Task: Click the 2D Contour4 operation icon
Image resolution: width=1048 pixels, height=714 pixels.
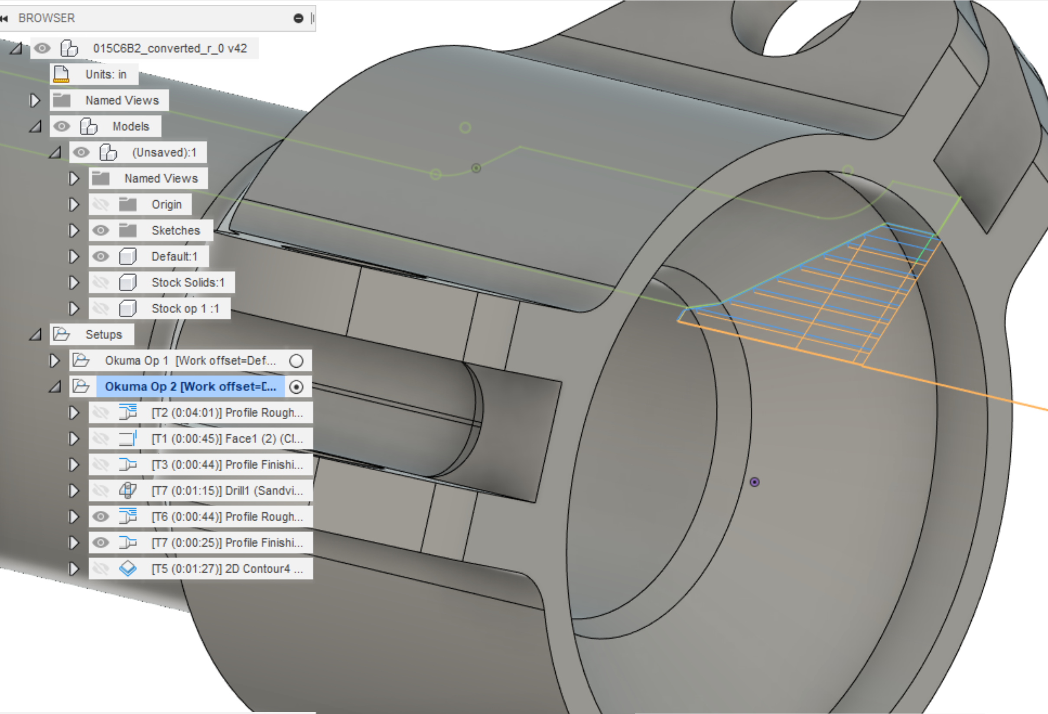Action: pos(129,569)
